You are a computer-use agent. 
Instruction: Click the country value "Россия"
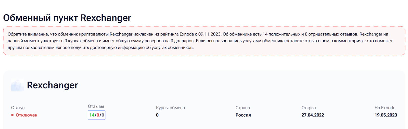pyautogui.click(x=243, y=115)
